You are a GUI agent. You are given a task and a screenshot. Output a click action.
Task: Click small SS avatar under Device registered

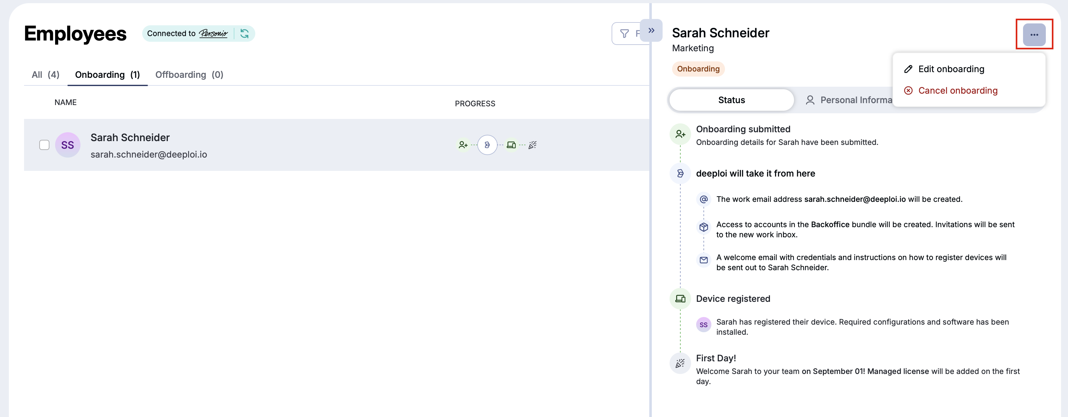pos(703,325)
